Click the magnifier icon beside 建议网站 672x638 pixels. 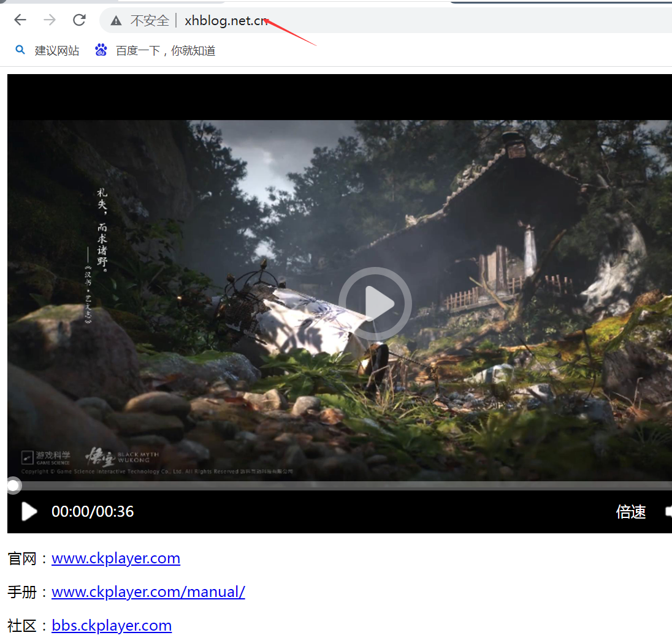20,50
